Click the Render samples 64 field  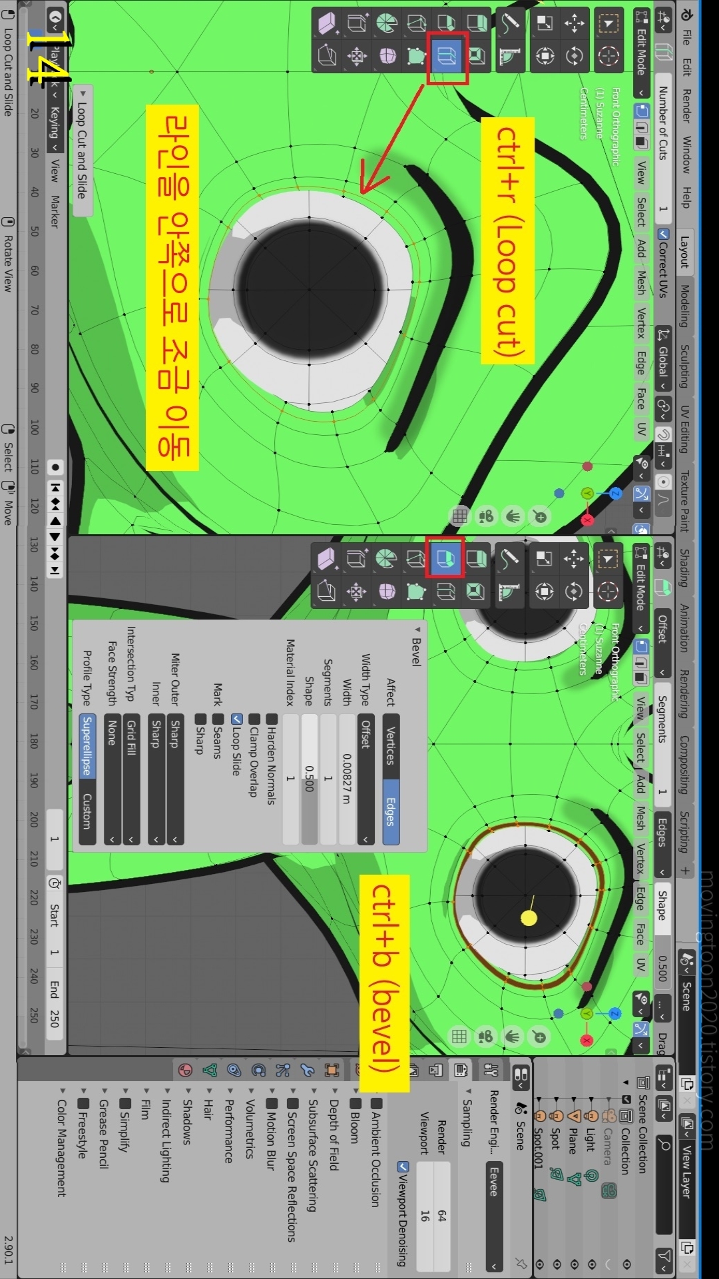click(441, 1216)
